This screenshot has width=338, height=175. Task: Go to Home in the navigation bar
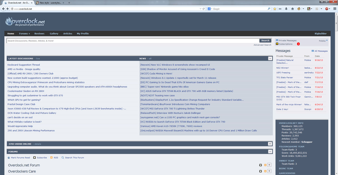click(x=11, y=33)
